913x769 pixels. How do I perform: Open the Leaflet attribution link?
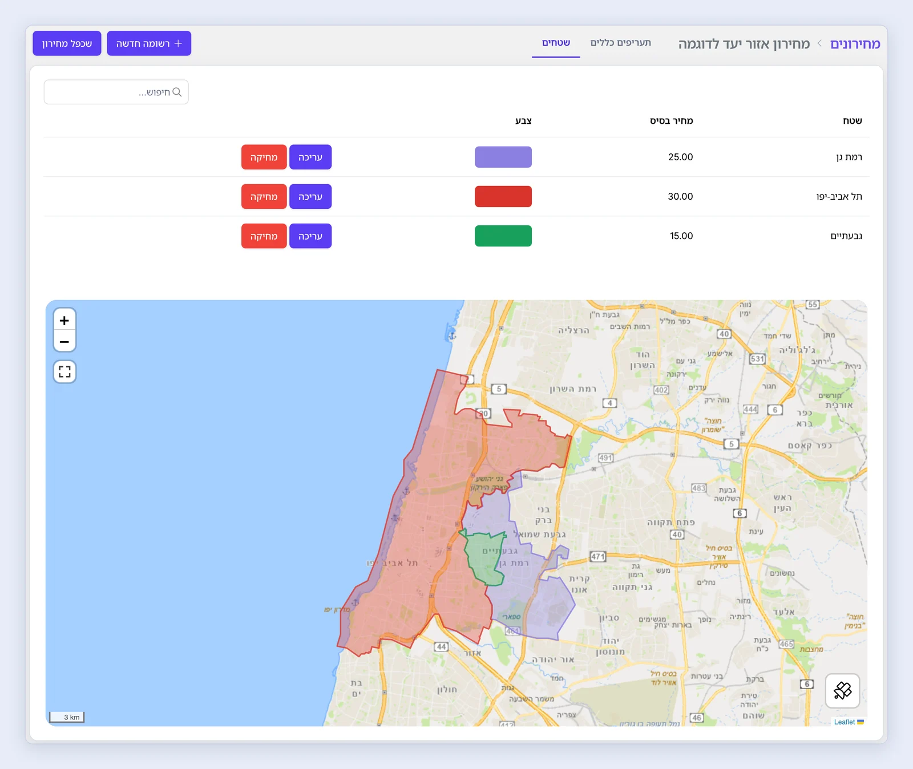tap(844, 722)
